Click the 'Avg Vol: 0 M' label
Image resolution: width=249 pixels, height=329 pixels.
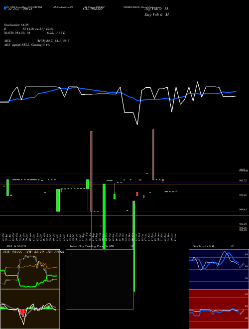click(156, 9)
